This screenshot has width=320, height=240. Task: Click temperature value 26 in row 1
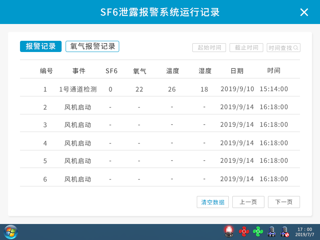(172, 89)
